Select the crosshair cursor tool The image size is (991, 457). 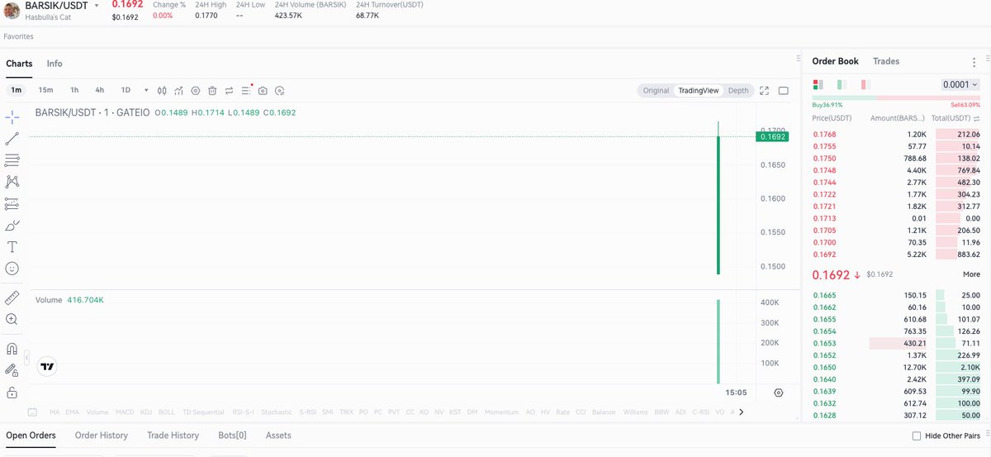click(x=12, y=117)
